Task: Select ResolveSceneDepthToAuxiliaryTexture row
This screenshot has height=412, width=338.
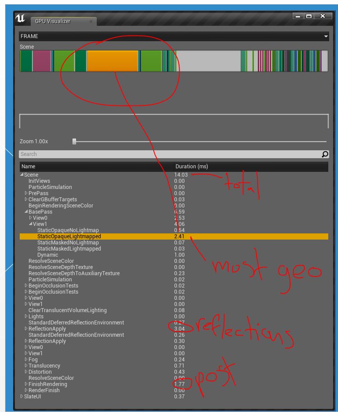Action: tap(174, 273)
